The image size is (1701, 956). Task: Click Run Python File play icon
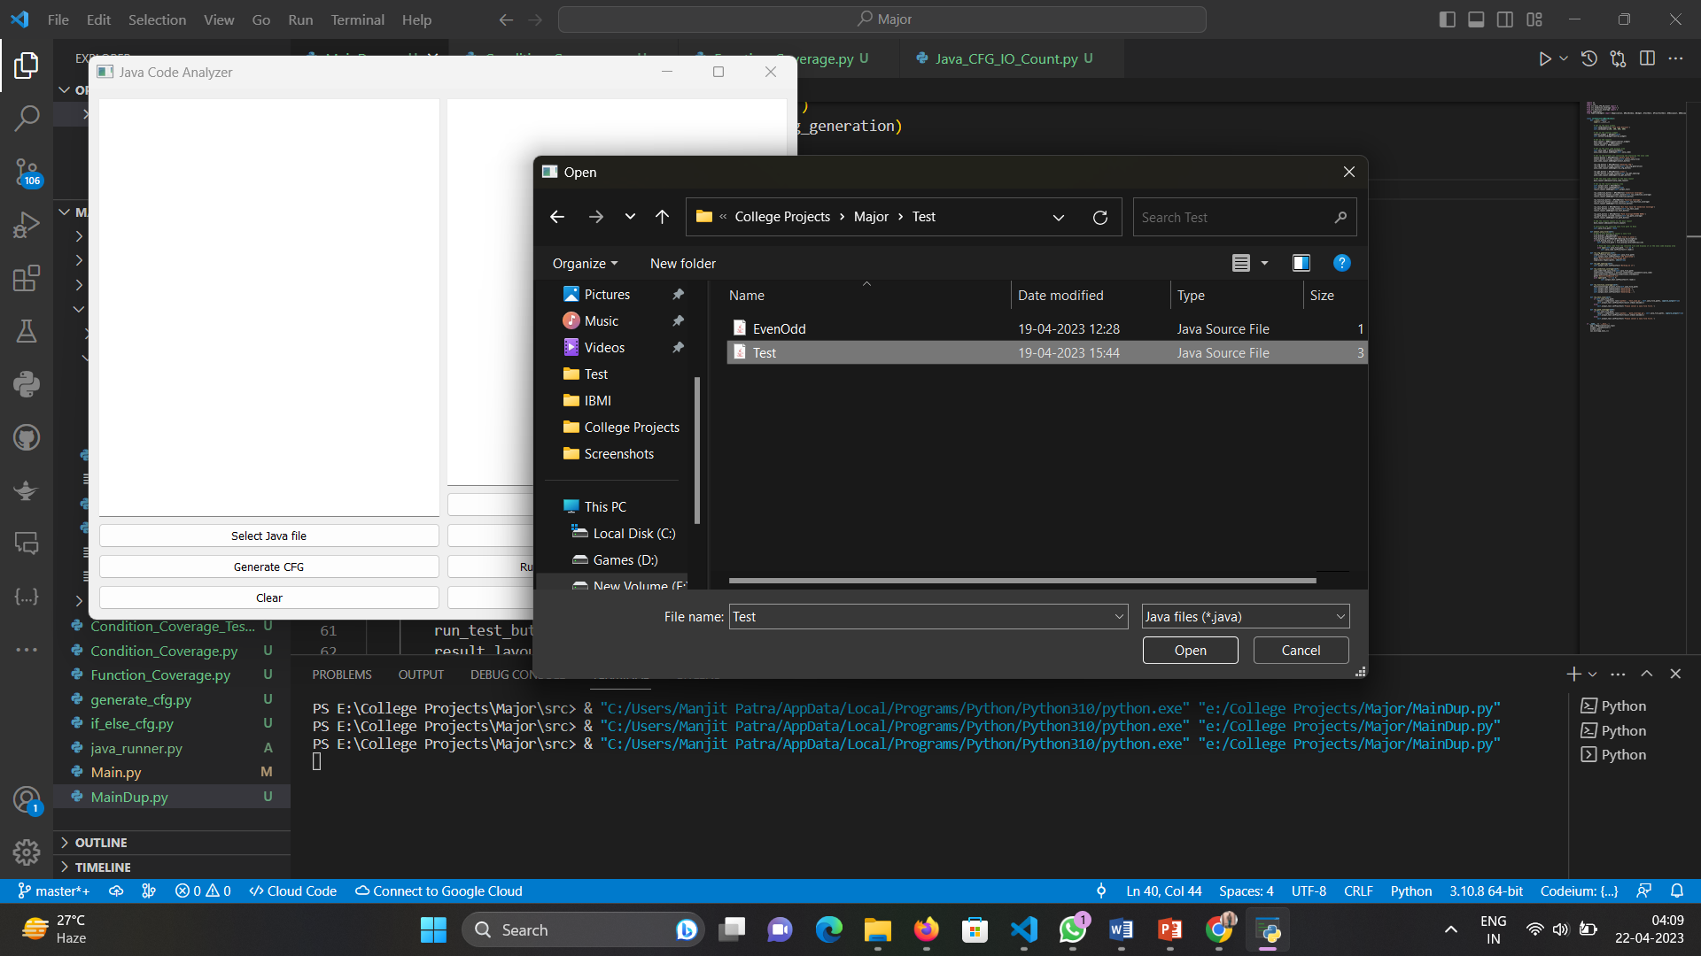click(x=1544, y=58)
